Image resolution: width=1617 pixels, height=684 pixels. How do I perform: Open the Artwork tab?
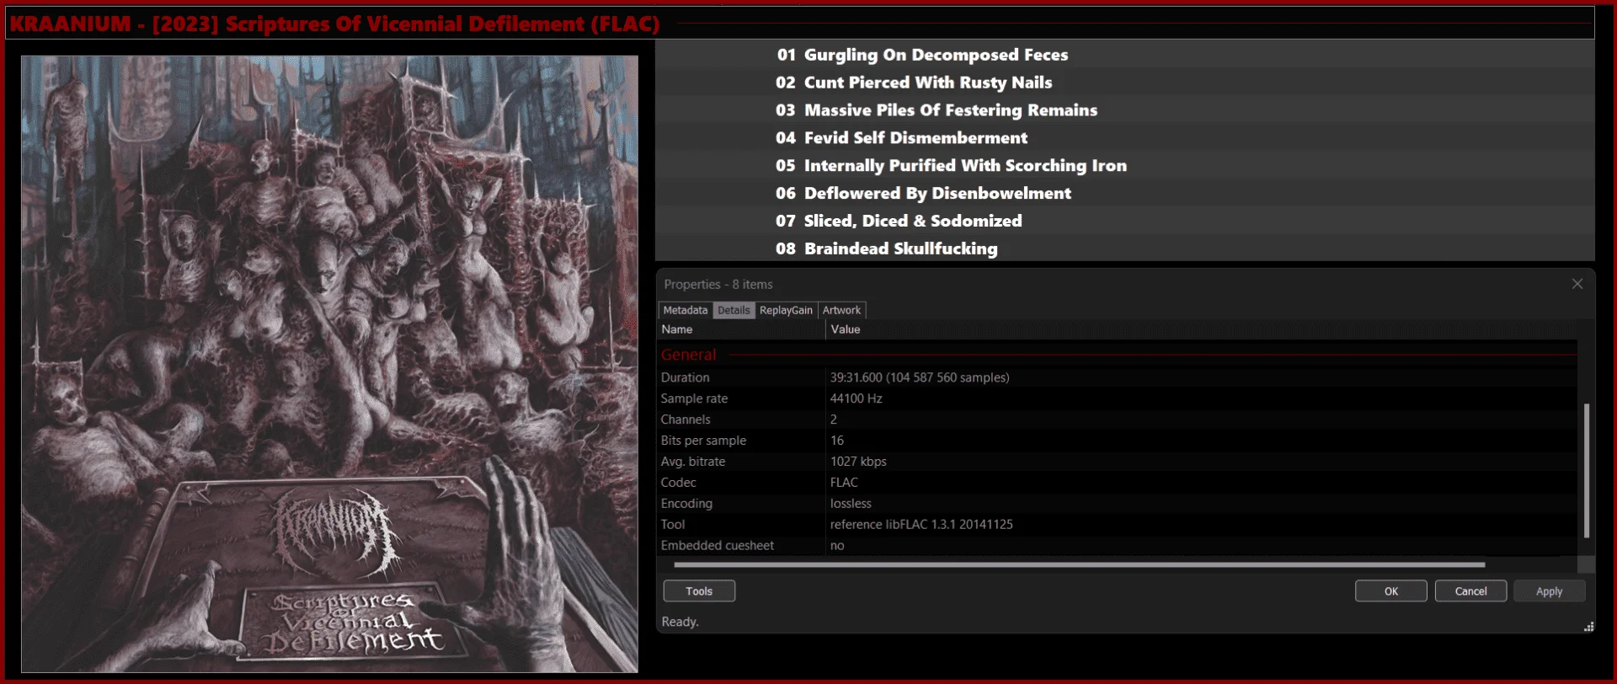pos(841,310)
